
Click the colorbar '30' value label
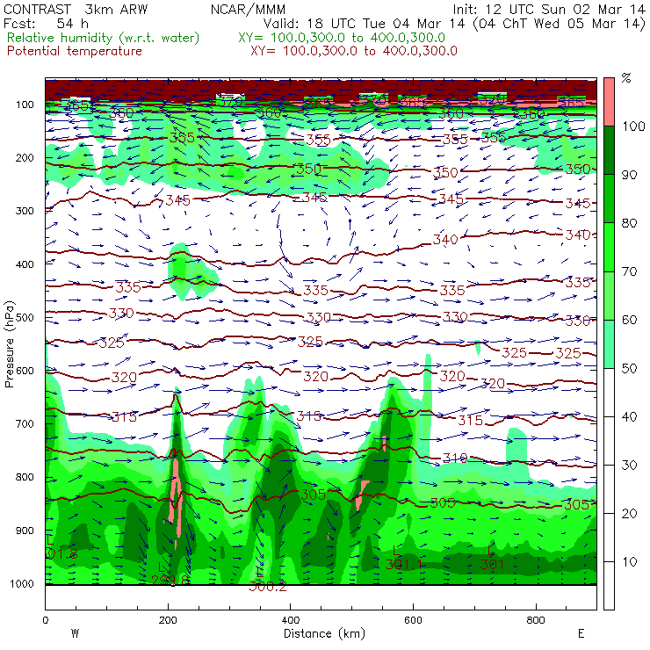pyautogui.click(x=629, y=466)
